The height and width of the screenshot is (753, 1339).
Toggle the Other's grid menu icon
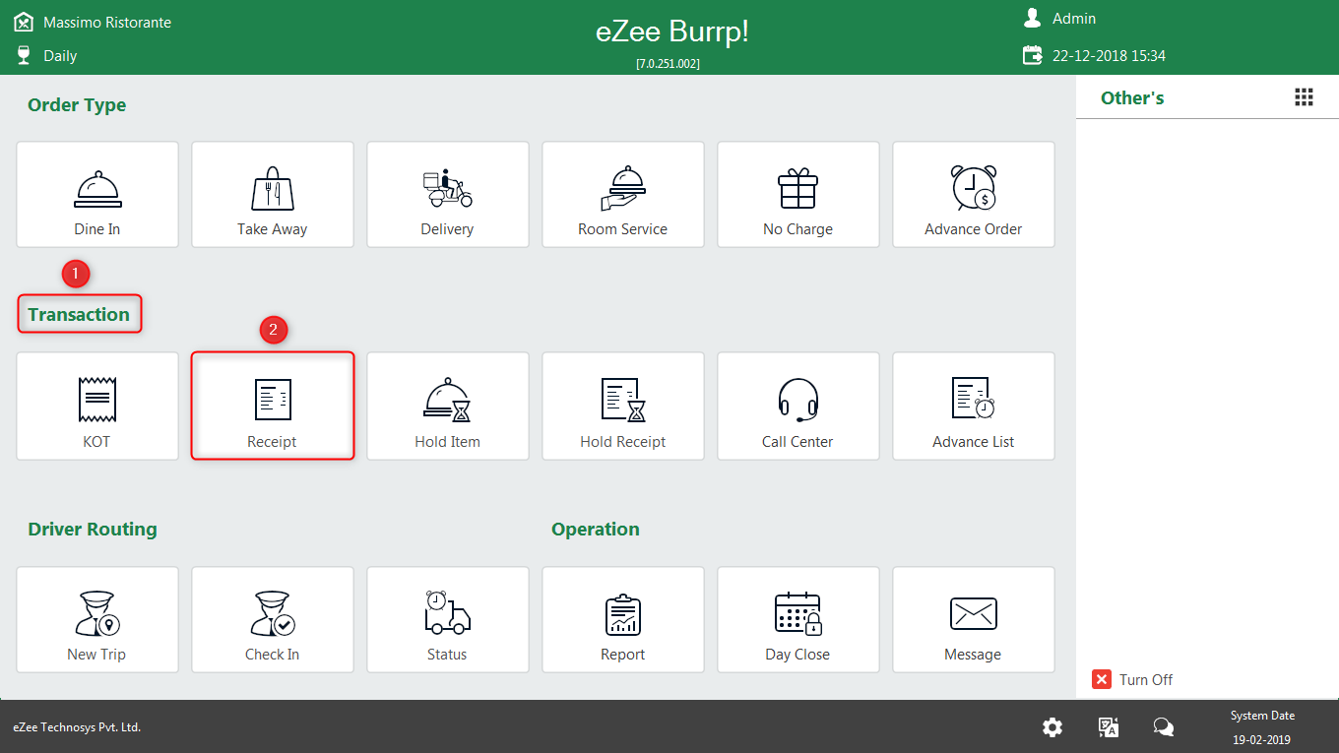click(1304, 96)
